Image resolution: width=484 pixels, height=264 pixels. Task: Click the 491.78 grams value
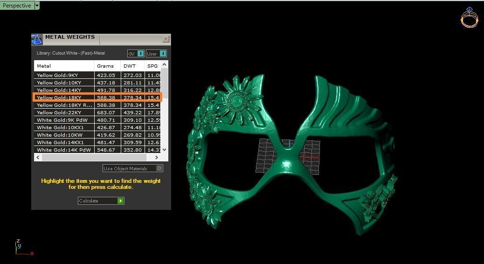106,90
